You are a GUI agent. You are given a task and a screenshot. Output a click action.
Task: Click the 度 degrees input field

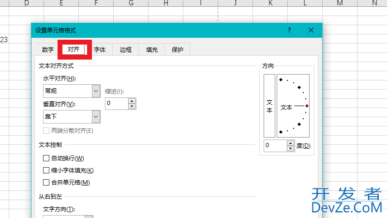pyautogui.click(x=275, y=145)
